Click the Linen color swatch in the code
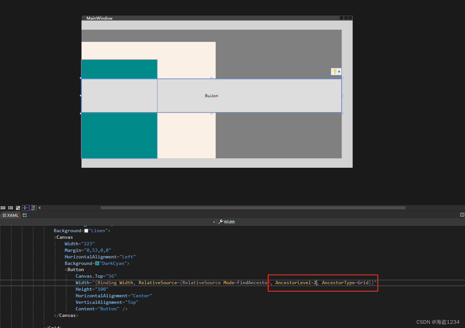Image resolution: width=465 pixels, height=328 pixels. pos(86,230)
